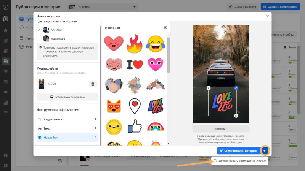Click Создать историю button
Image resolution: width=305 pixels, height=171 pixels.
(x=242, y=7)
